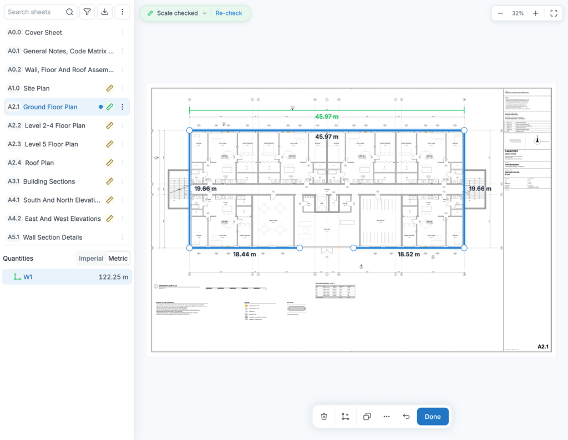Screen dimensions: 568x440
Task: Click the add point tool icon
Action: point(345,417)
